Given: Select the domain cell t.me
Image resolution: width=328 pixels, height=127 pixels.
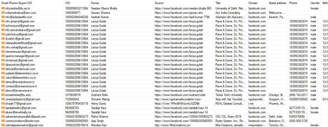Looking at the screenshot, I should point(251,104).
